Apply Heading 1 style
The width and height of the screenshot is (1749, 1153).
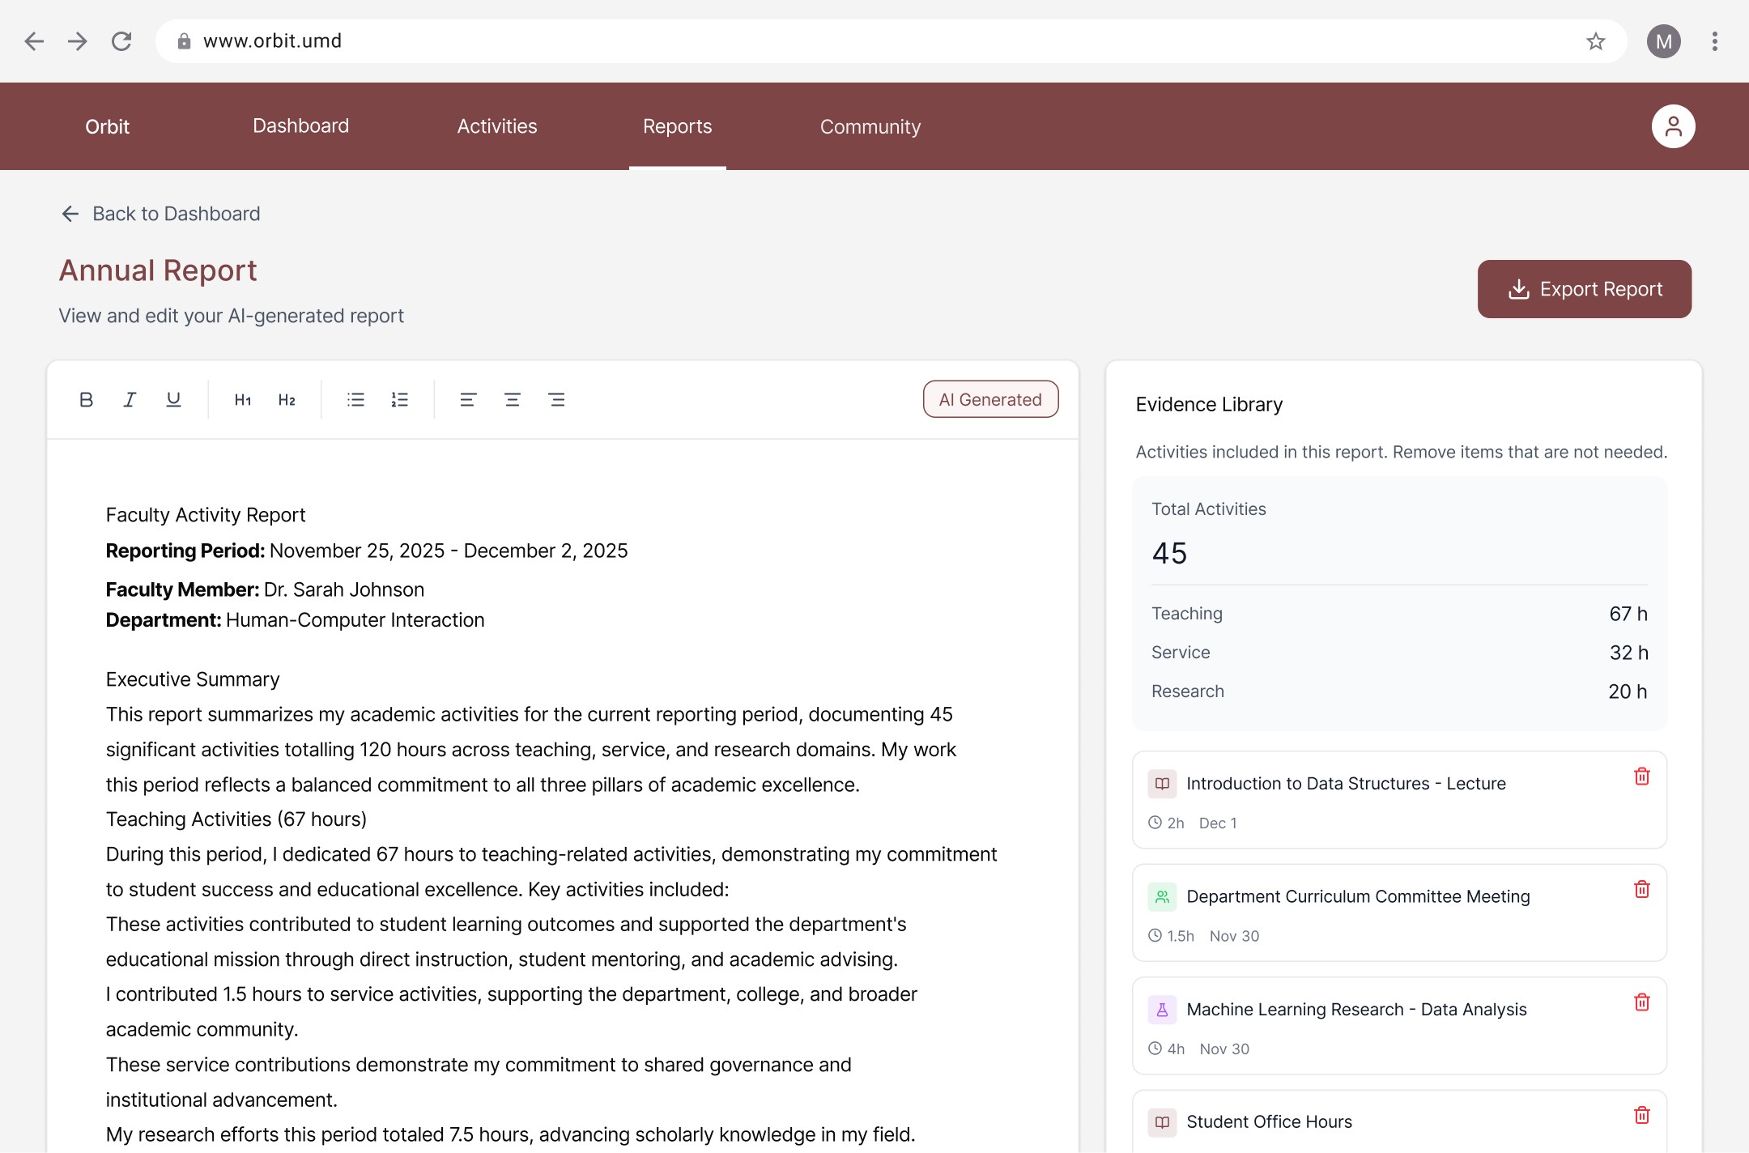tap(243, 399)
